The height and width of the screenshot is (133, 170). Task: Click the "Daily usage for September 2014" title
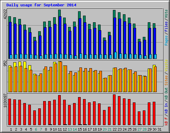point(41,5)
